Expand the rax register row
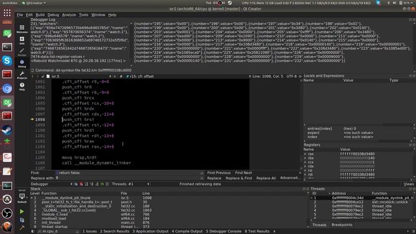The width and height of the screenshot is (416, 234). [x=305, y=154]
